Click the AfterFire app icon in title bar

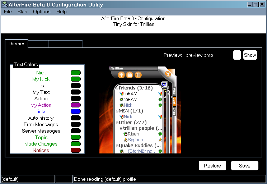4,4
